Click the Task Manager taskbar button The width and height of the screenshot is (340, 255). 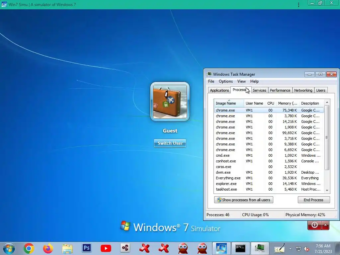(260, 248)
